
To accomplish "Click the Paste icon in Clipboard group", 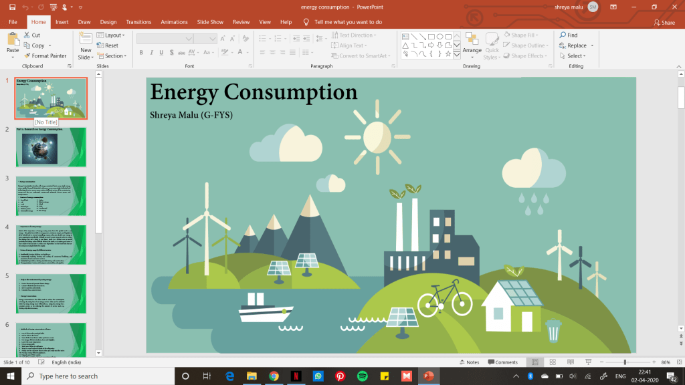I will click(x=13, y=41).
